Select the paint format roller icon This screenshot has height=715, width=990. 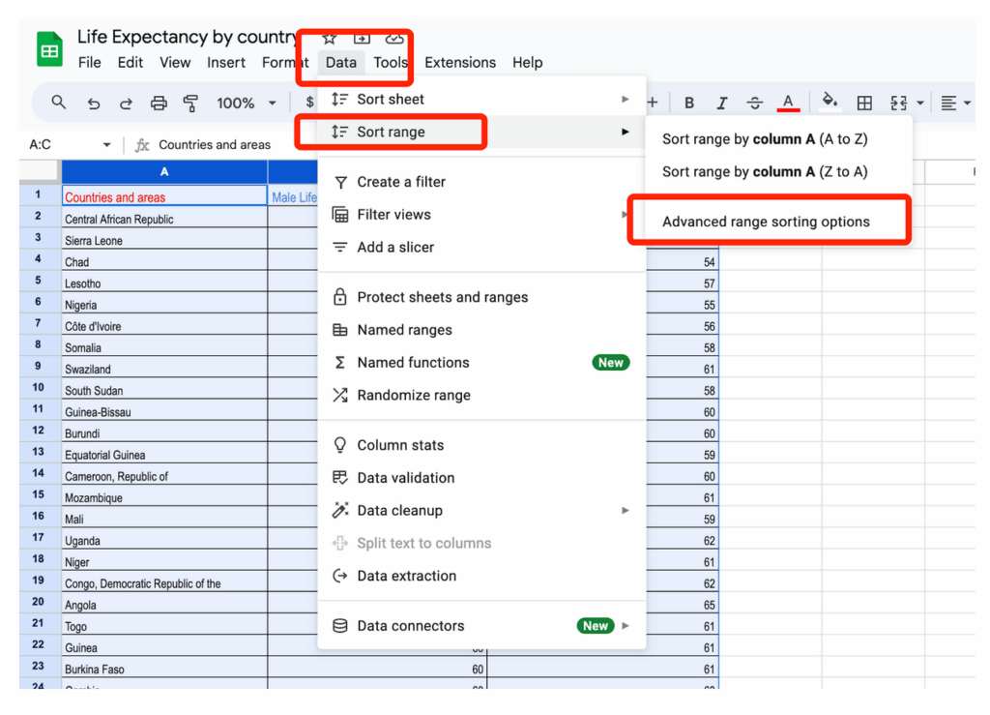click(x=190, y=103)
